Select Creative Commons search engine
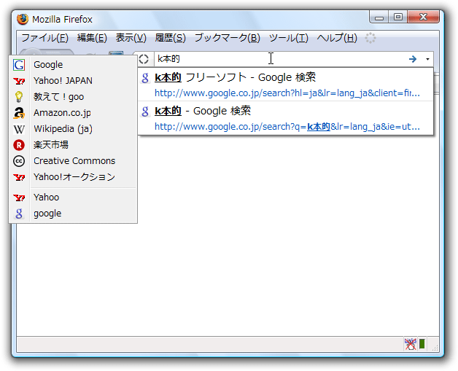 click(73, 161)
